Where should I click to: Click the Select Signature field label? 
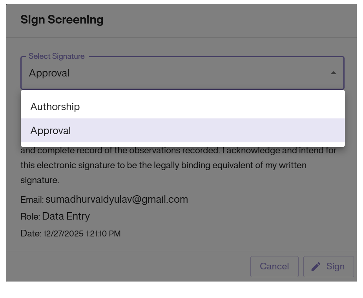pyautogui.click(x=57, y=56)
